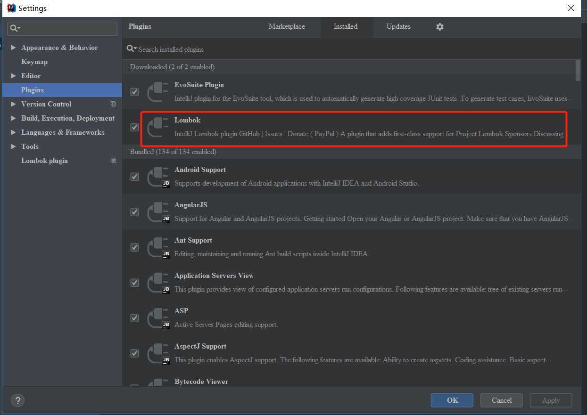Screen dimensions: 587x415
Task: Click the search magnifier in settings search
Action: click(15, 28)
